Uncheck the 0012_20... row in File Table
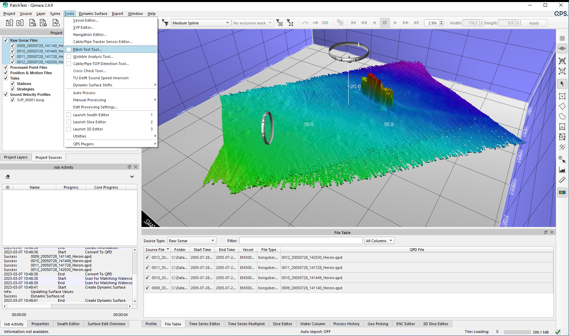 point(147,257)
